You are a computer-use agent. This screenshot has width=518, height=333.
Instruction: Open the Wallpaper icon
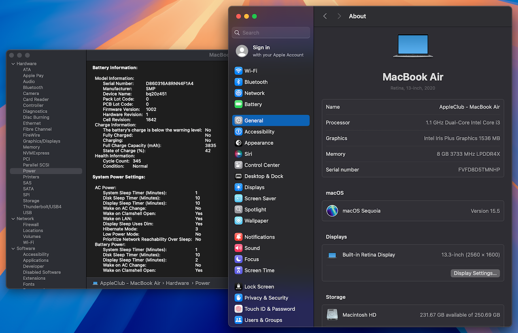coord(238,221)
